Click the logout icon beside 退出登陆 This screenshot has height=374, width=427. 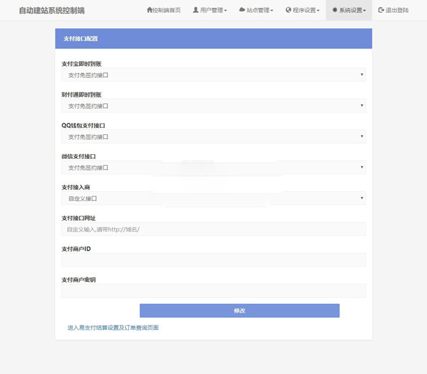(381, 10)
